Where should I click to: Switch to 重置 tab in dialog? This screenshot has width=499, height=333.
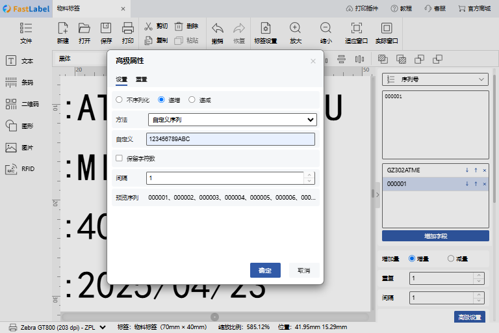[141, 79]
